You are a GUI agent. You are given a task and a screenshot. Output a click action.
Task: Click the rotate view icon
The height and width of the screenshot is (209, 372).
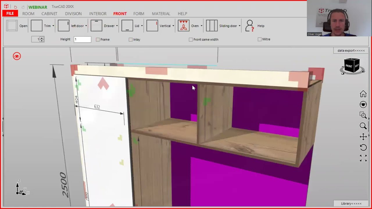tap(363, 147)
